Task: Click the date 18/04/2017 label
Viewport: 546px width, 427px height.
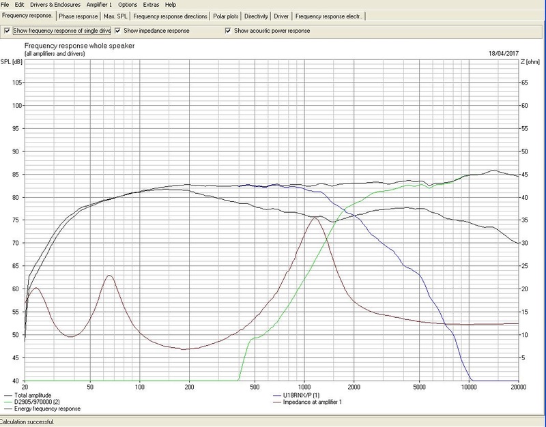Action: tap(504, 54)
